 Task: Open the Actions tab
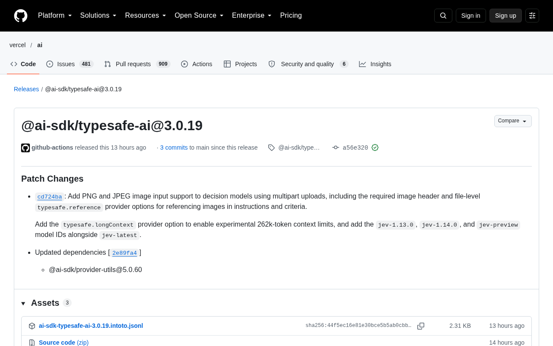pyautogui.click(x=197, y=64)
